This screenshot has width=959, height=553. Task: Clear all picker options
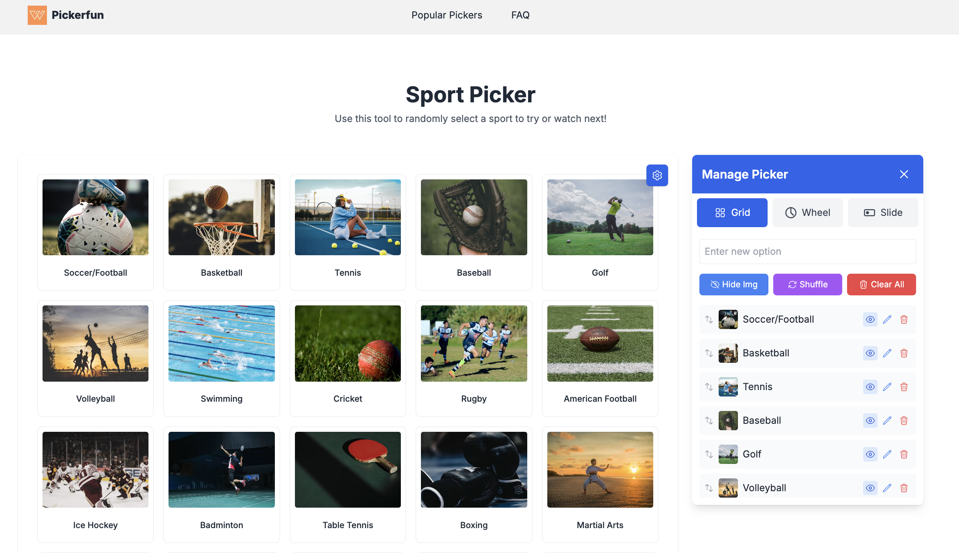pos(881,284)
